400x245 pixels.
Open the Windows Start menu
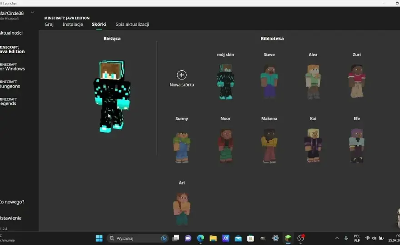99,238
